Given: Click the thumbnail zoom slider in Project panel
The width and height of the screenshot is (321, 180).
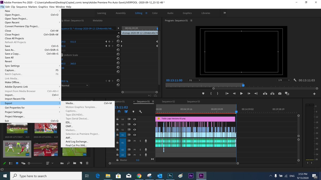Looking at the screenshot, I should pos(29,163).
